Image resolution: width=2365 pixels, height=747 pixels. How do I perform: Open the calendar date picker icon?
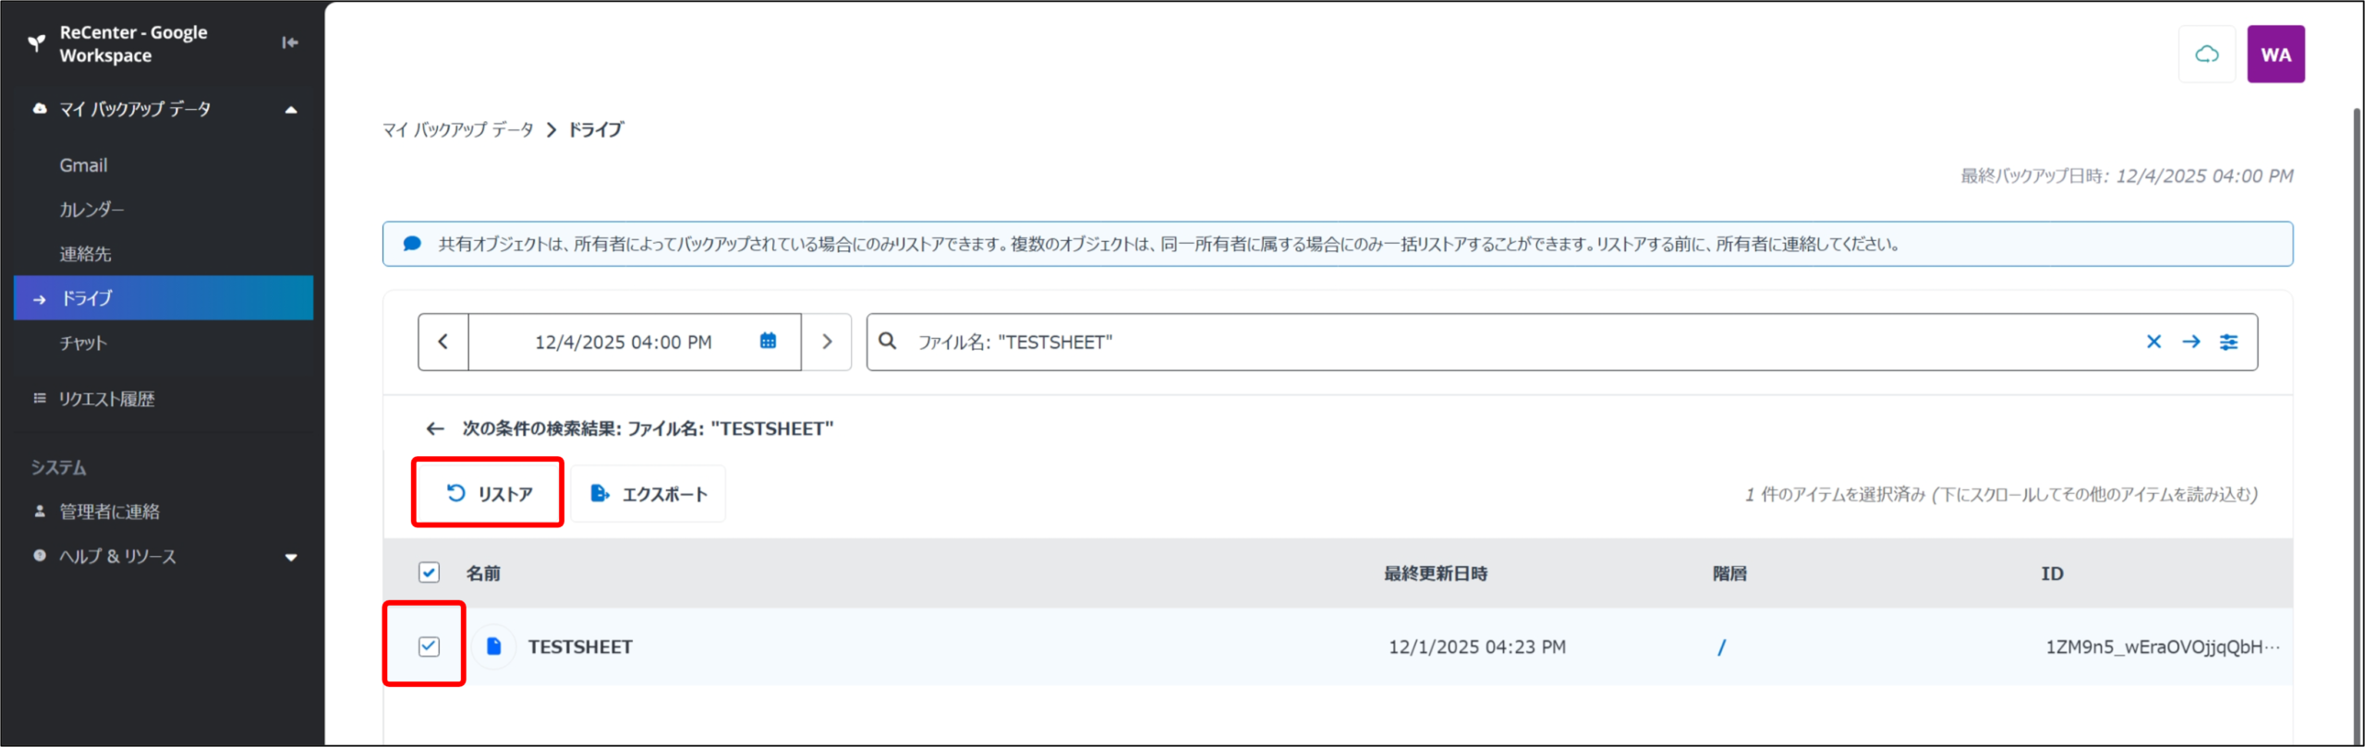click(x=768, y=342)
